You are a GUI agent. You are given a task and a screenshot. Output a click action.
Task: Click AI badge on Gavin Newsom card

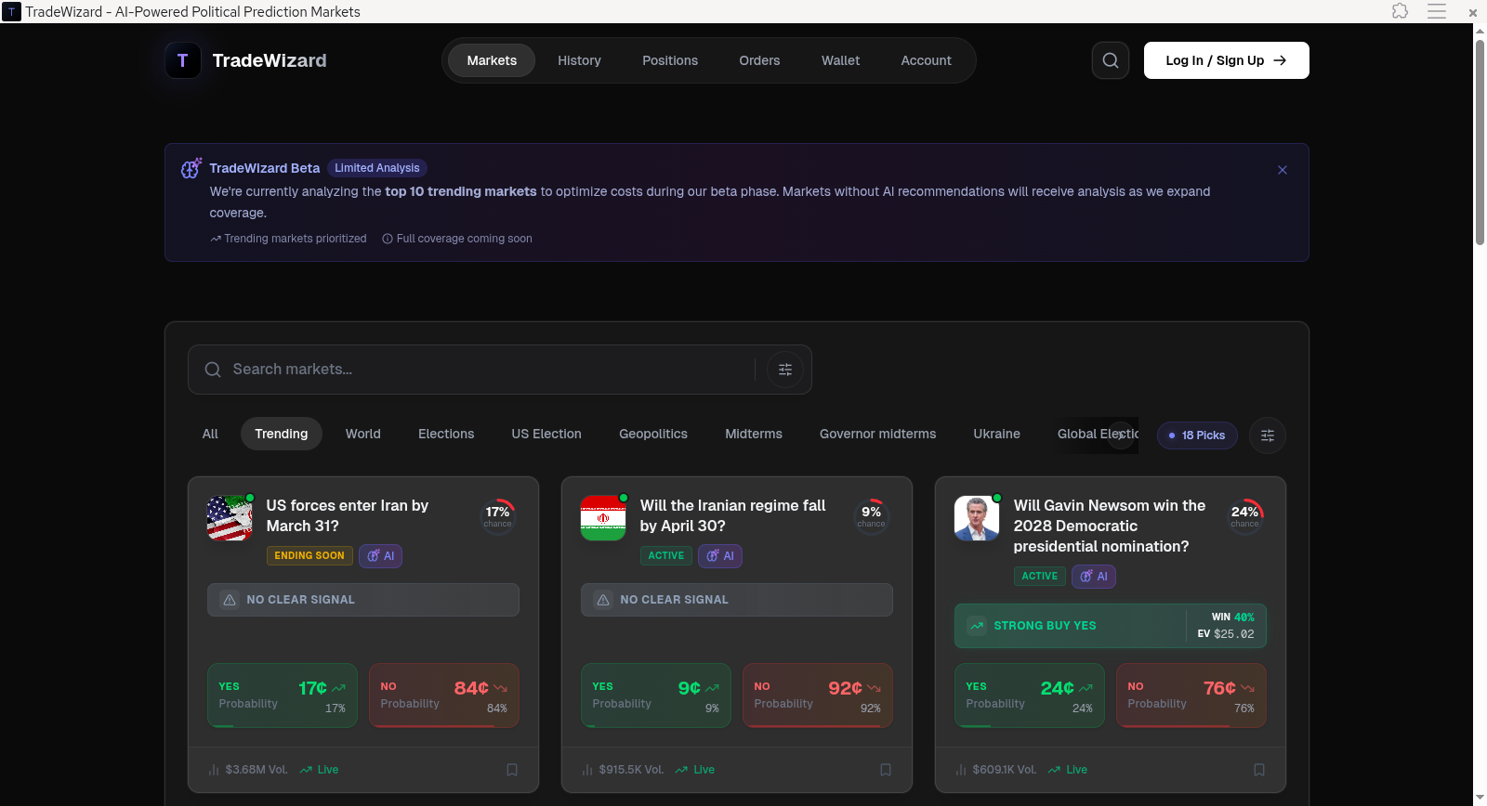[x=1094, y=577]
